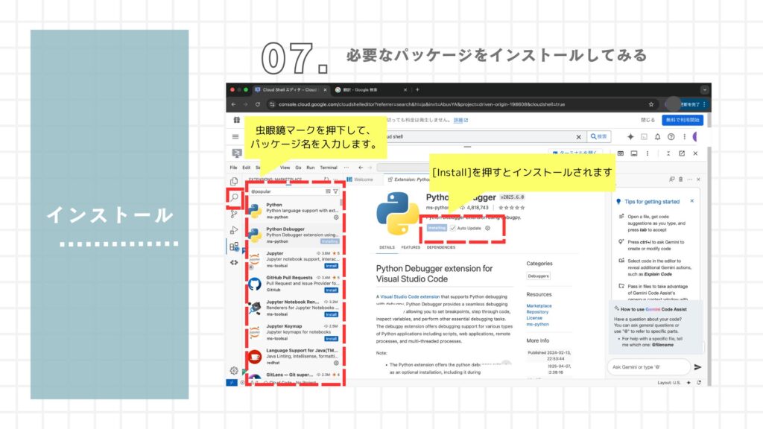763x429 pixels.
Task: Dismiss the Tips for getting started card
Action: point(692,201)
